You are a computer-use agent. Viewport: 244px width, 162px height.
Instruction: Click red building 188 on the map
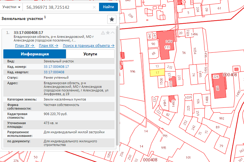pyautogui.click(x=218, y=88)
